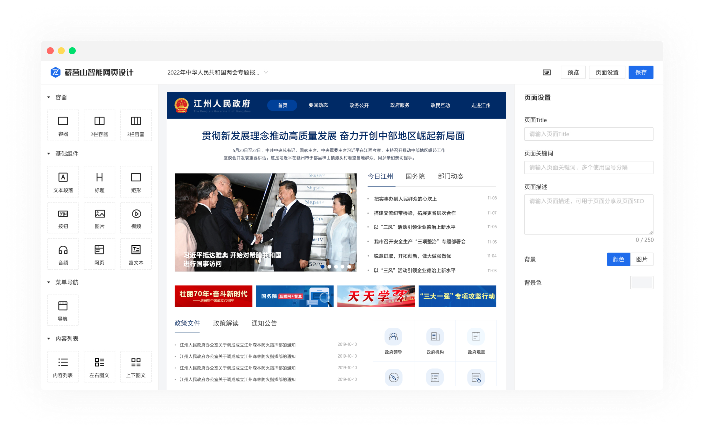This screenshot has height=431, width=704.
Task: Click the 页面Title input field
Action: click(x=588, y=134)
